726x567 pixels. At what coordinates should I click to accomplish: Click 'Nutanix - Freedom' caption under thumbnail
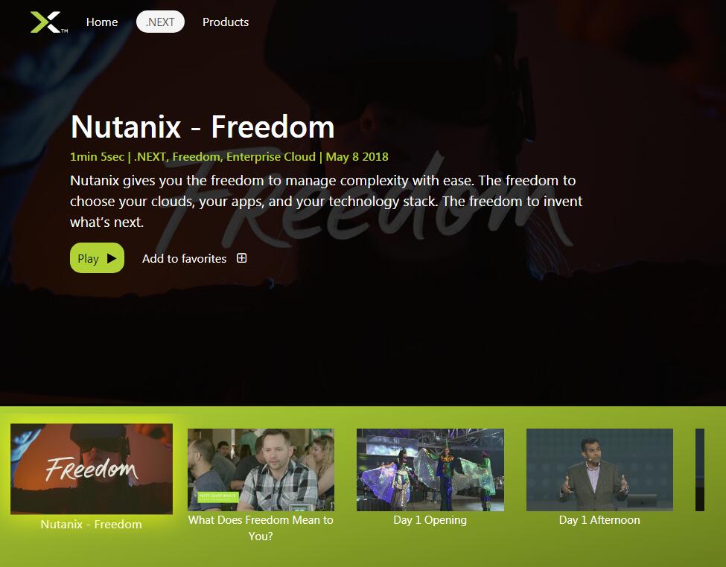coord(91,525)
